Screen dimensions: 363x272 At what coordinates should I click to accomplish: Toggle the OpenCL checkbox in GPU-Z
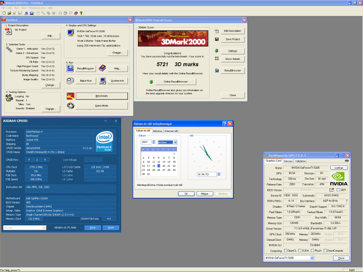[x=285, y=251]
